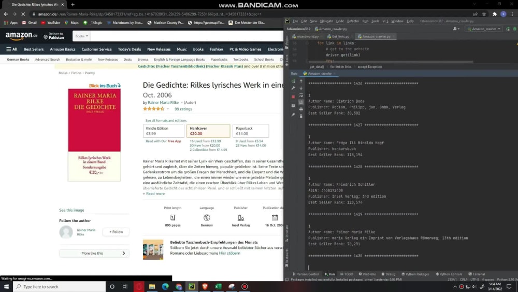Select the Kindle Edition format
This screenshot has width=518, height=292.
pyautogui.click(x=164, y=131)
